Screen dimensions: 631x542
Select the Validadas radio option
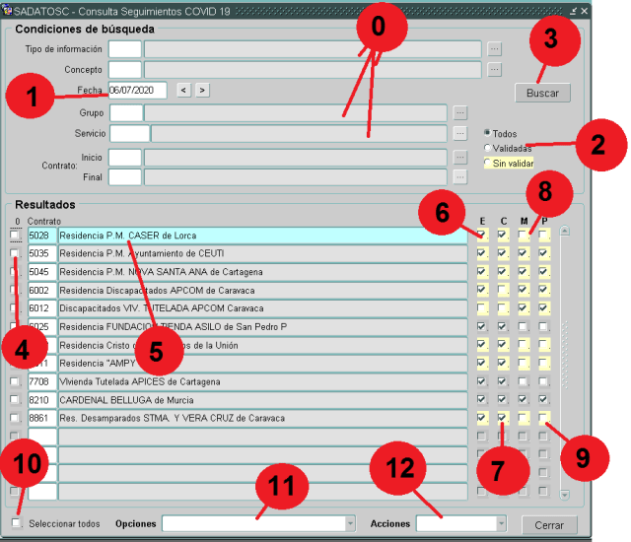click(x=488, y=148)
